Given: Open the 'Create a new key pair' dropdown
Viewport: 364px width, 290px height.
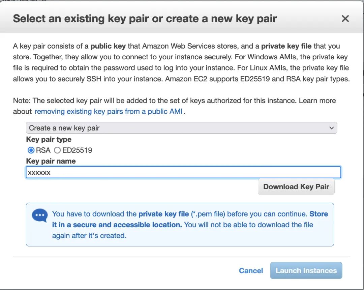Looking at the screenshot, I should 181,128.
